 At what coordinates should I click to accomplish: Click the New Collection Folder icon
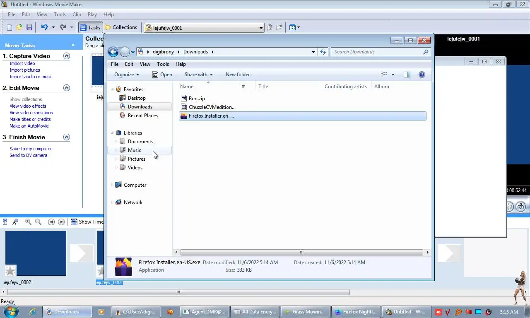pos(279,27)
